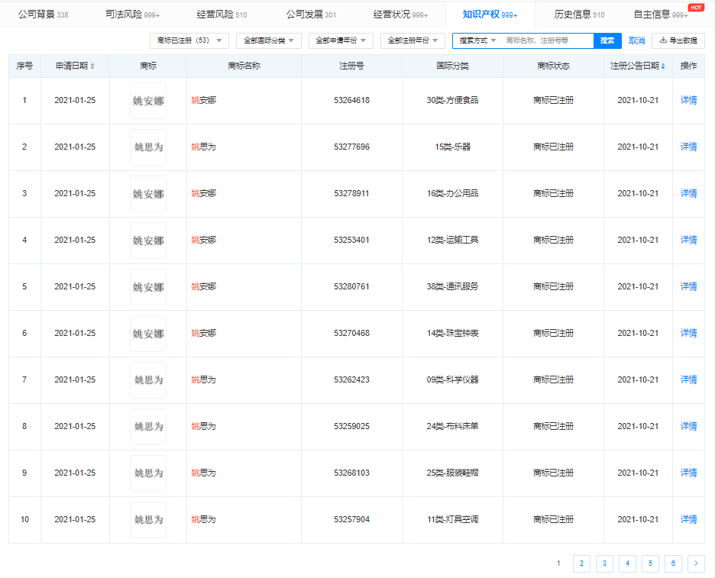This screenshot has width=715, height=578.
Task: Switch to the 历史信息 tab
Action: [579, 15]
